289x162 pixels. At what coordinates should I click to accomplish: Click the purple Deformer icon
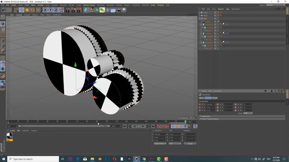tap(107, 10)
